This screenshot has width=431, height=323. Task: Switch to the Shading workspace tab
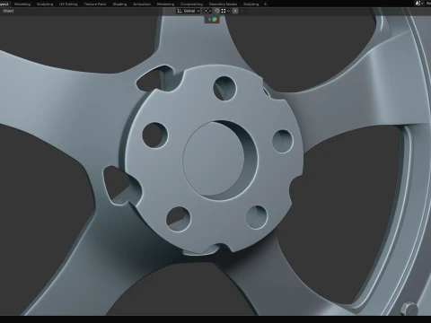click(119, 4)
